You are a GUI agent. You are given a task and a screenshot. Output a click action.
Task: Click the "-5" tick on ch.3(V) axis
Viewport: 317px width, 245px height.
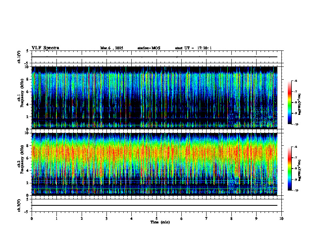26,212
